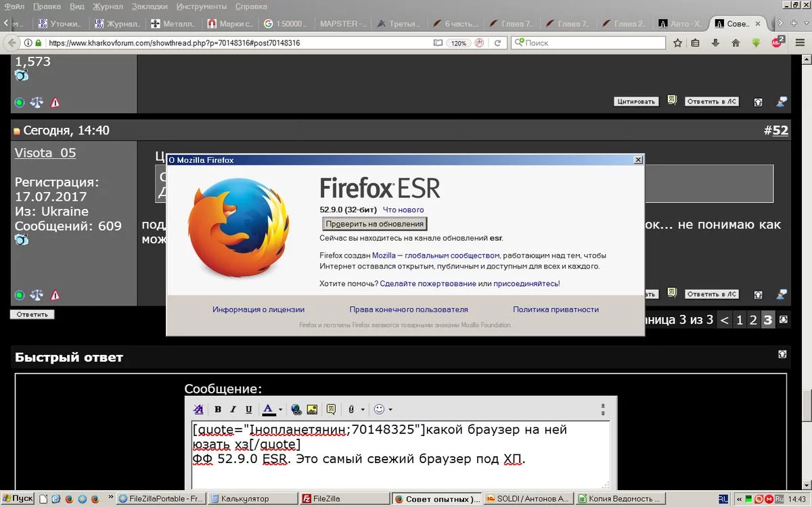Screen dimensions: 812x507
Task: Switch to the MAPSTER tab
Action: [x=344, y=24]
